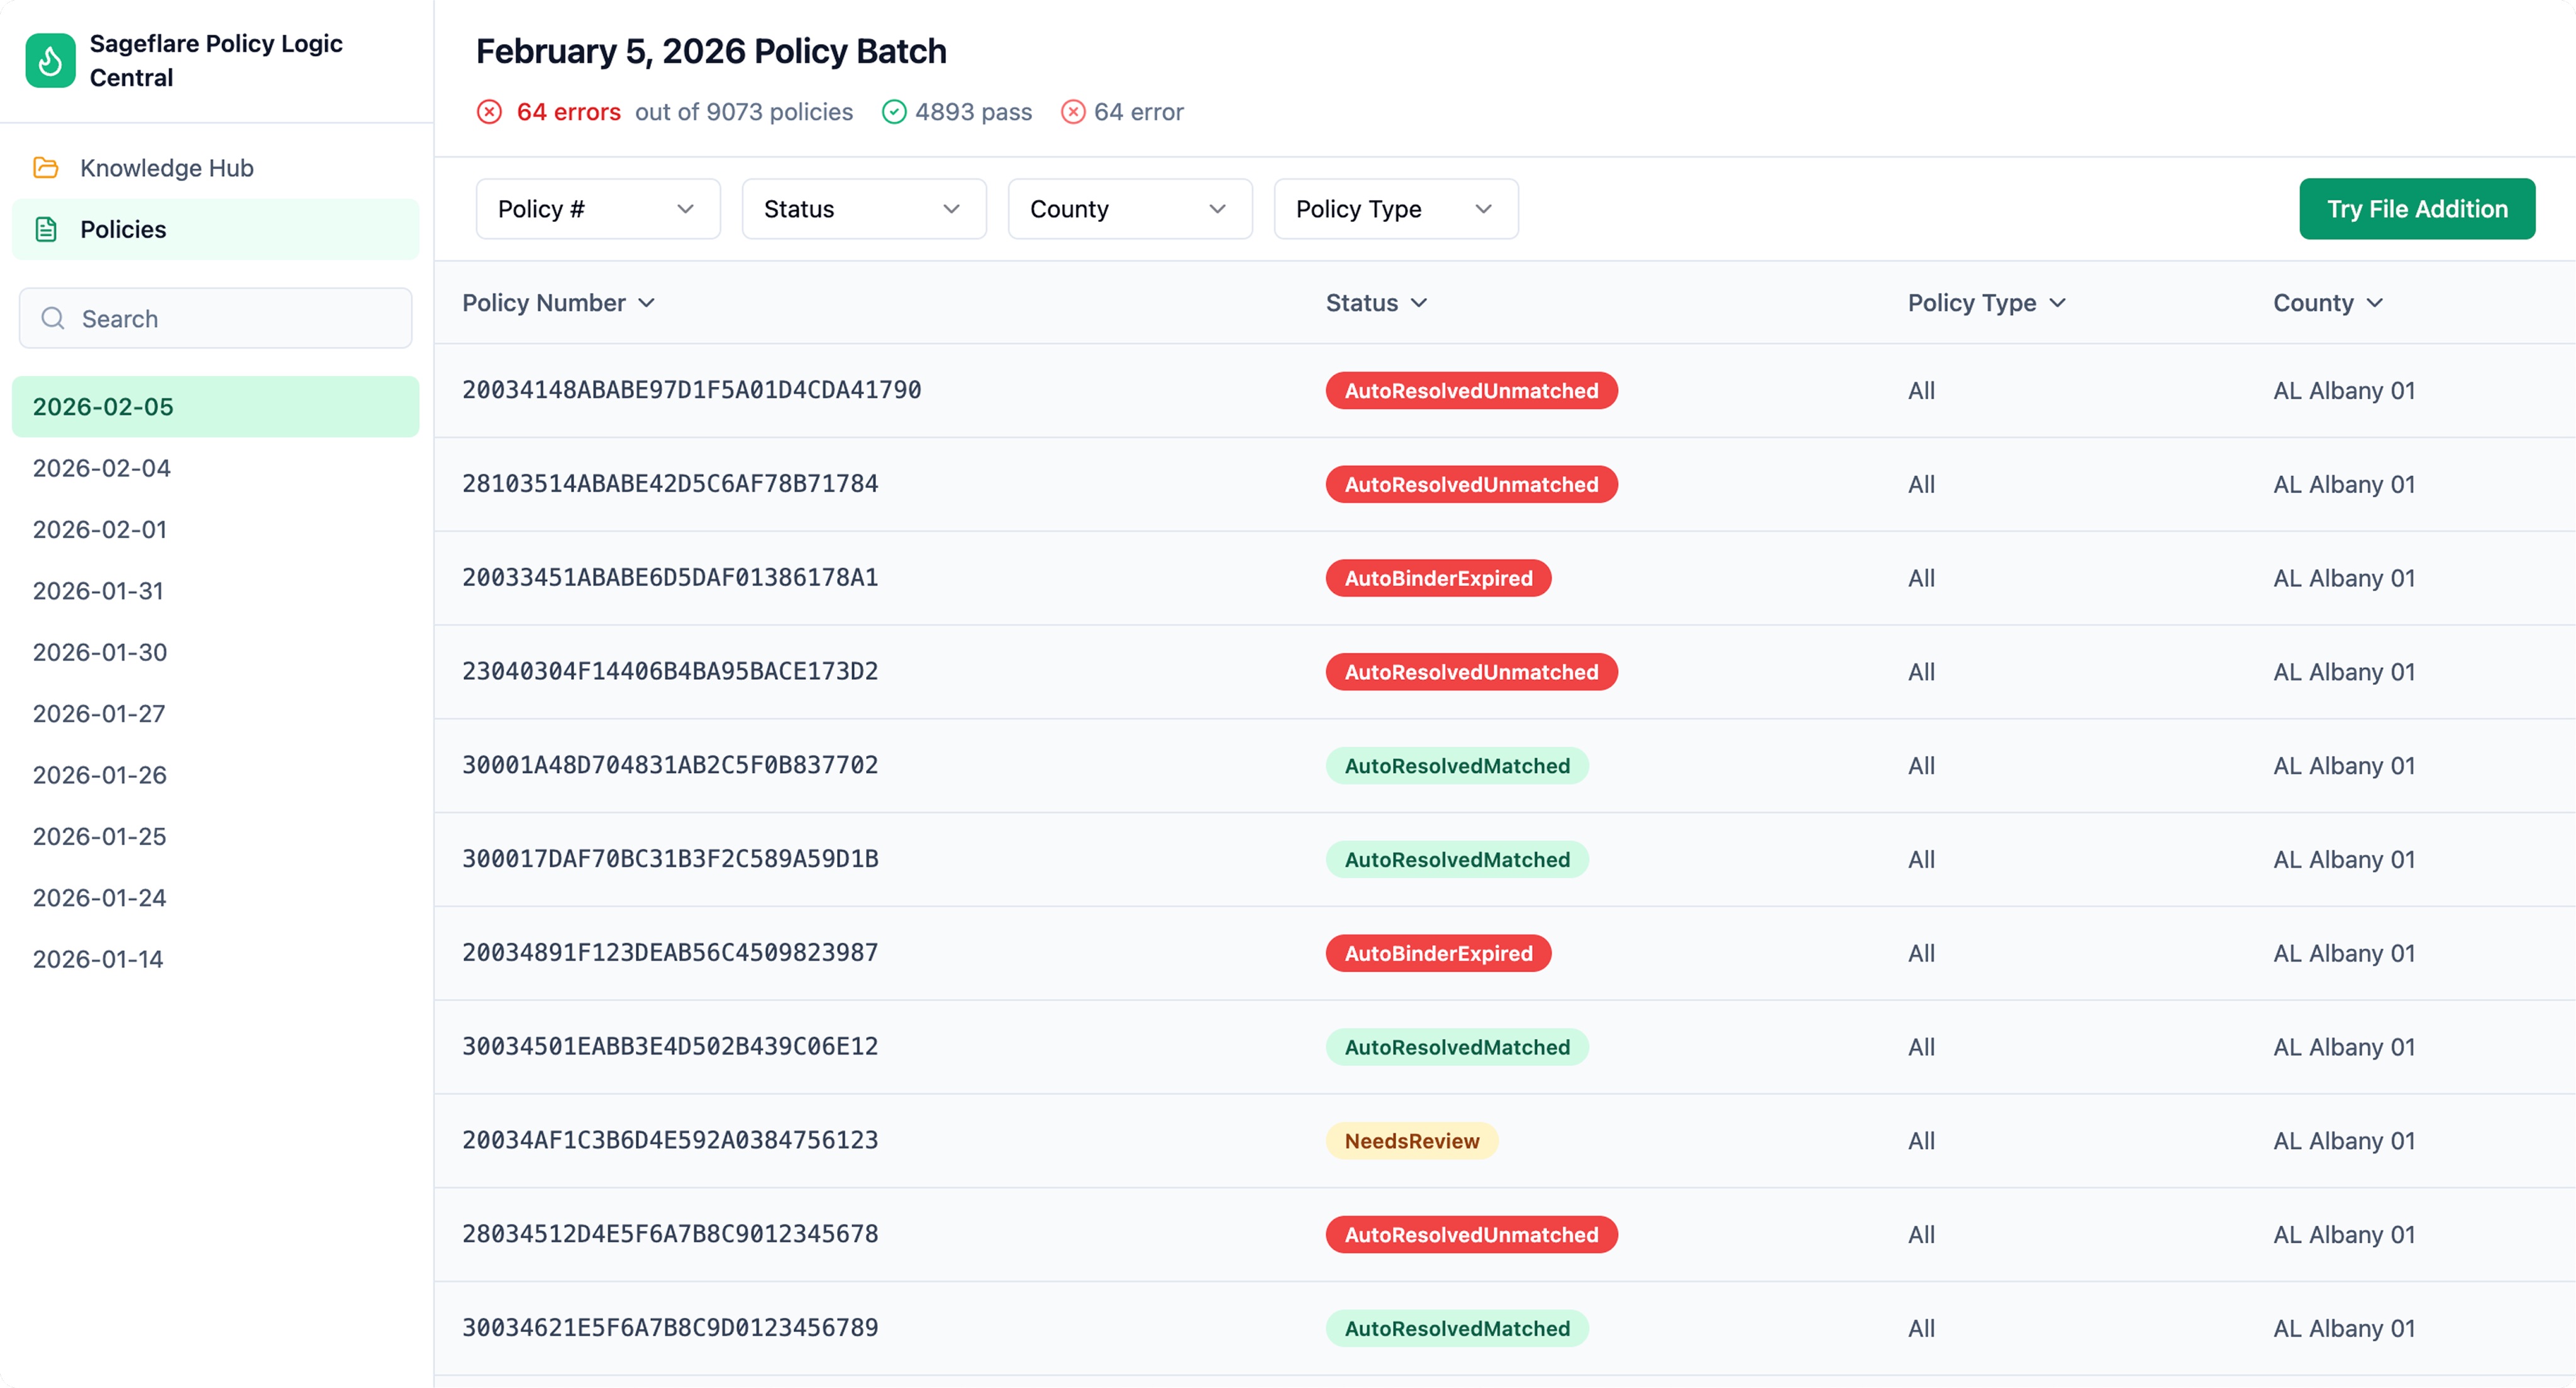Open the Status filter dropdown
2576x1388 pixels.
tap(863, 209)
